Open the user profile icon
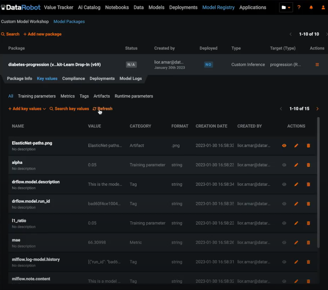Screen dimensions: 328x290 (323, 7)
